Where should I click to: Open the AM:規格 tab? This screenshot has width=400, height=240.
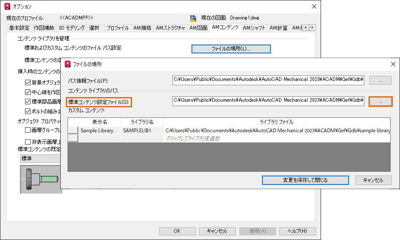142,28
